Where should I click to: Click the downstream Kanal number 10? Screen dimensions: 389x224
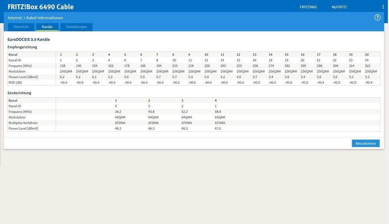[206, 54]
